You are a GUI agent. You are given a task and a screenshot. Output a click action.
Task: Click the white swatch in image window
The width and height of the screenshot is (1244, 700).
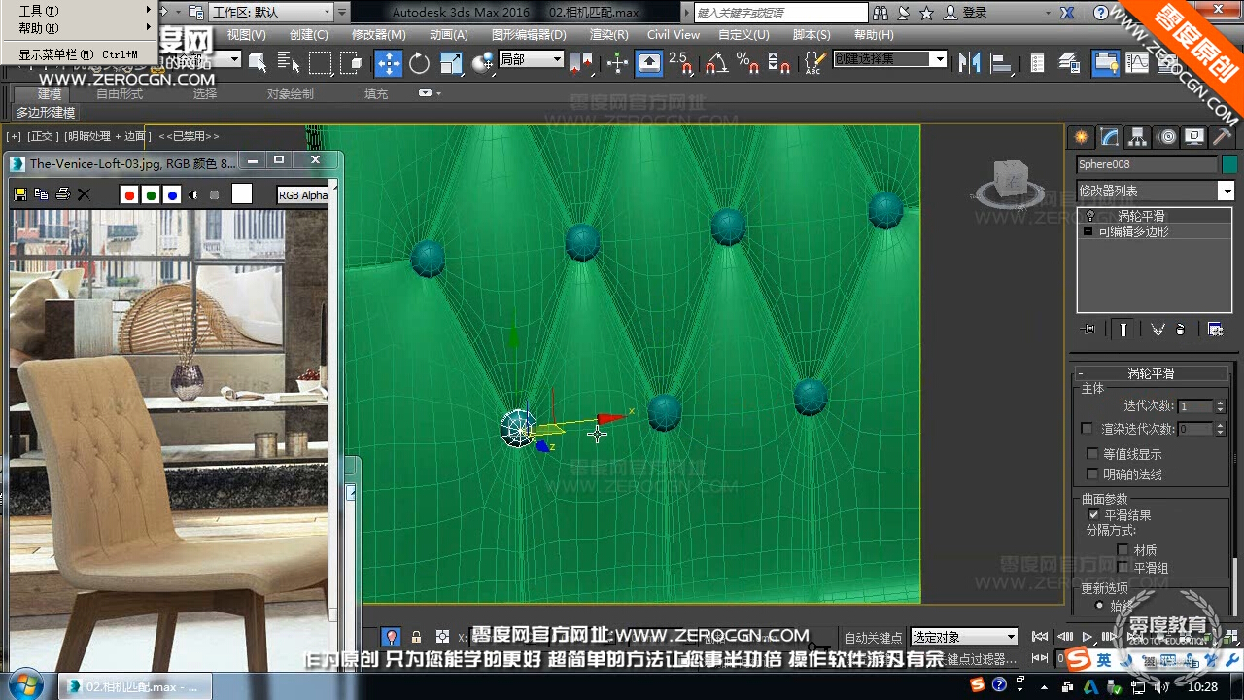242,194
